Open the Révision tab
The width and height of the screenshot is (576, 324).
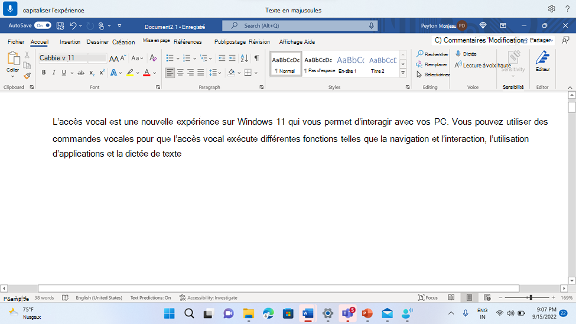tap(259, 42)
